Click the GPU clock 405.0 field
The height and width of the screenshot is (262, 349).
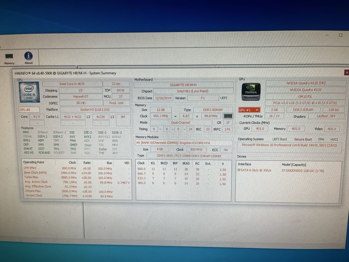point(260,129)
